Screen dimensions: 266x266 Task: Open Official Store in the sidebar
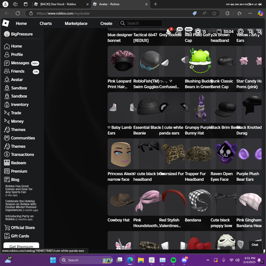click(20, 228)
